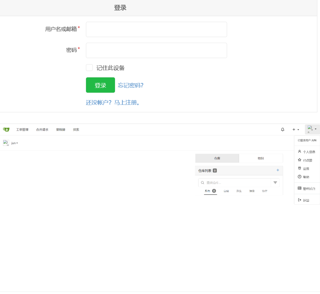Click the question-mark icon for 帮助
The image size is (320, 294).
[299, 177]
